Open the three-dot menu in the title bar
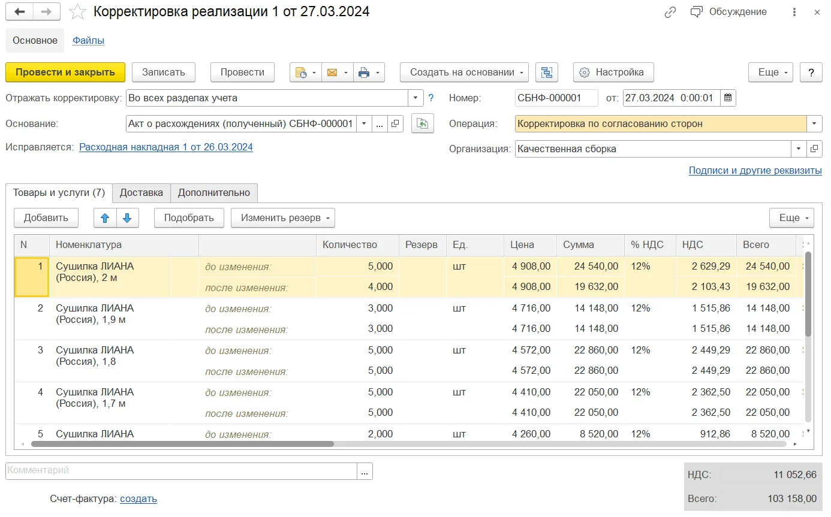This screenshot has height=517, width=831. tap(794, 12)
